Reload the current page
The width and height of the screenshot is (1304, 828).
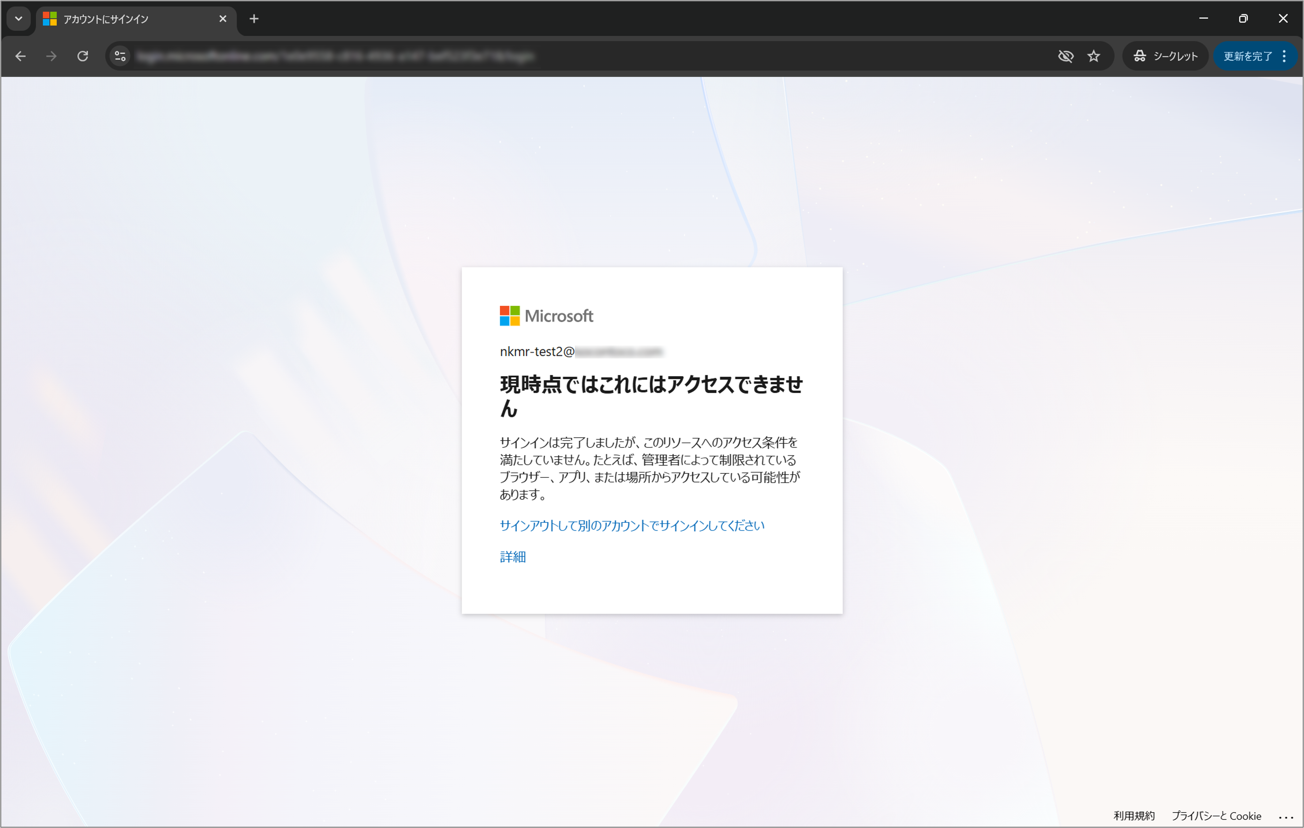pos(83,56)
